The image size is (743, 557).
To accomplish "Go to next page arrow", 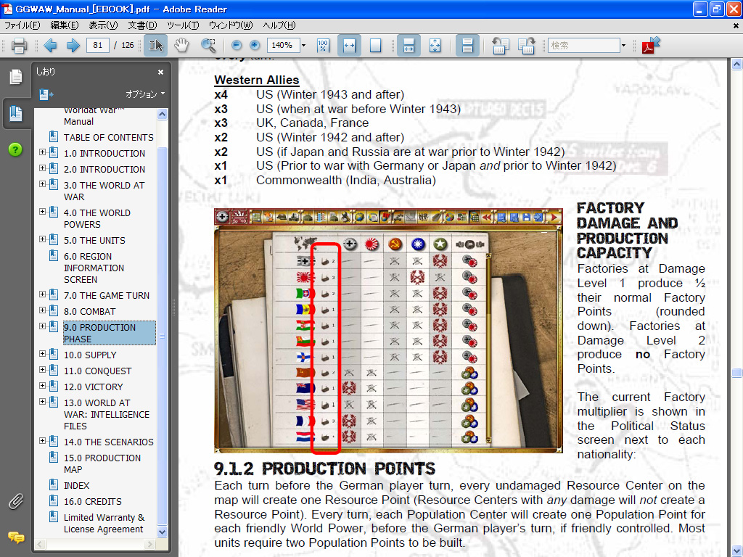I will pyautogui.click(x=73, y=46).
